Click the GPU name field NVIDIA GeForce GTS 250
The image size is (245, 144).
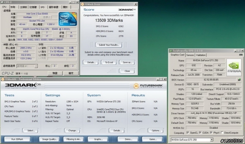click(x=206, y=60)
